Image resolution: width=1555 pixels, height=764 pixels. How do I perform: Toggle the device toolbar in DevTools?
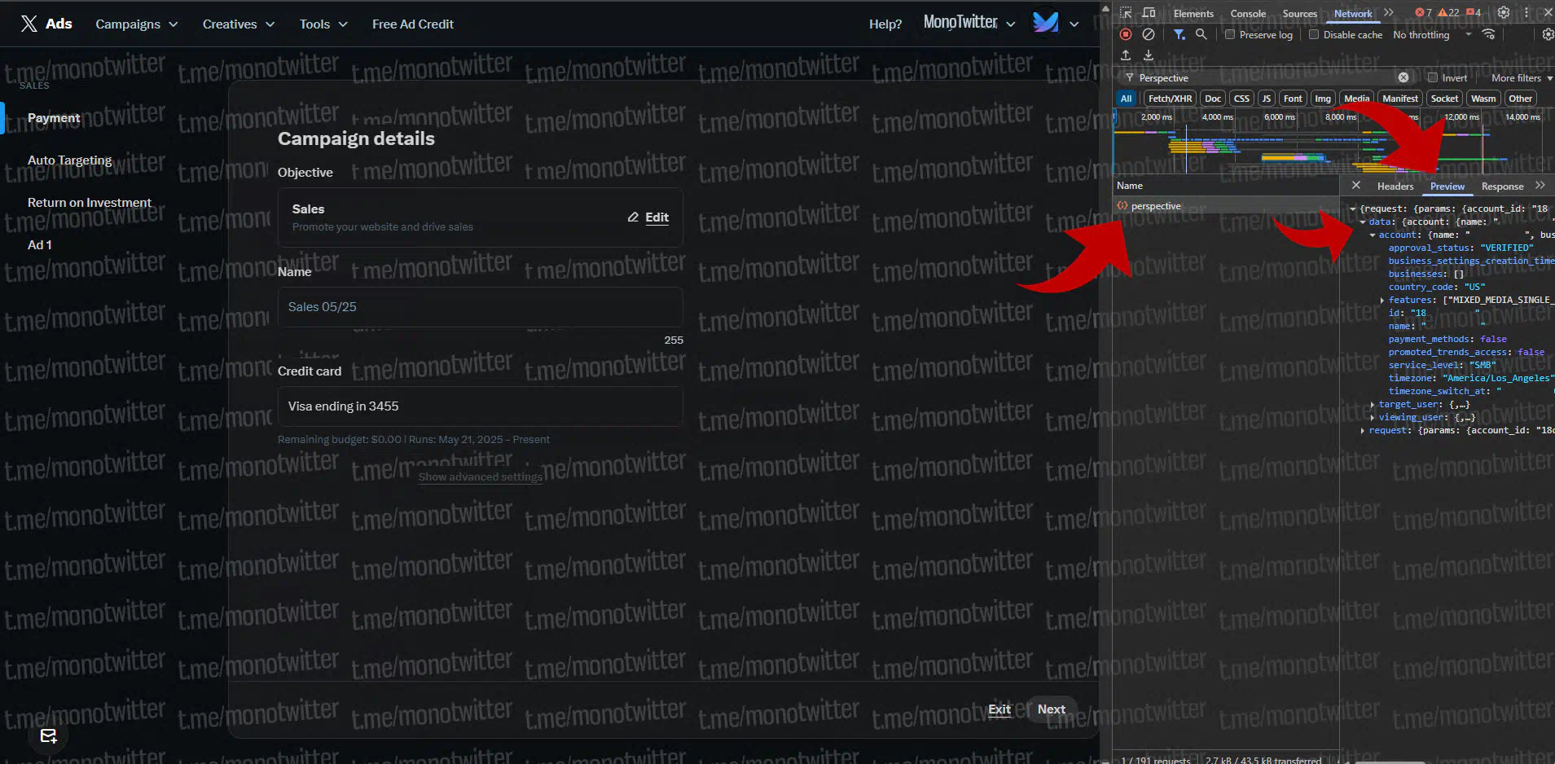[x=1149, y=13]
